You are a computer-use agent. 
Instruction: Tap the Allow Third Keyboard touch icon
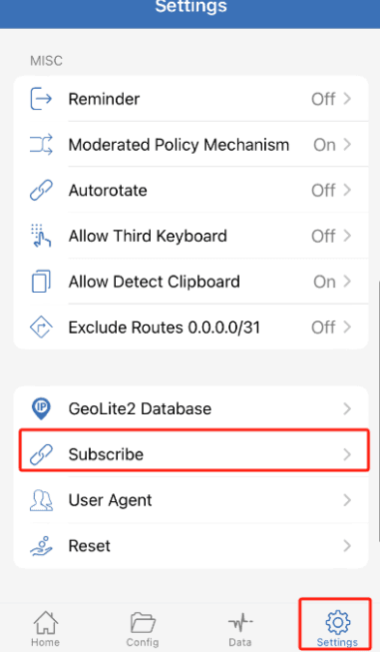point(41,236)
